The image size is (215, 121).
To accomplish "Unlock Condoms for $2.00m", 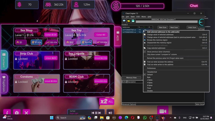I will [51, 81].
